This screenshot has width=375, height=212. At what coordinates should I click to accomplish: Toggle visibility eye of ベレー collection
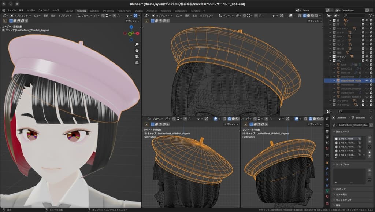tap(367, 61)
